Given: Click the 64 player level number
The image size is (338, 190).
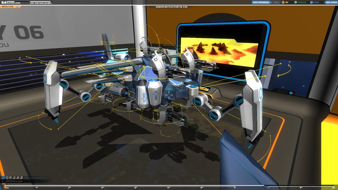Looking at the screenshot, I should coord(4,2).
